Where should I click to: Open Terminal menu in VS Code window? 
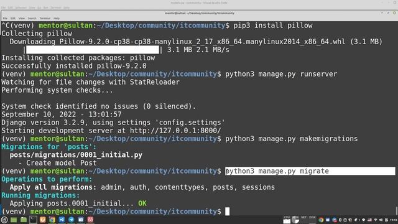click(55, 7)
